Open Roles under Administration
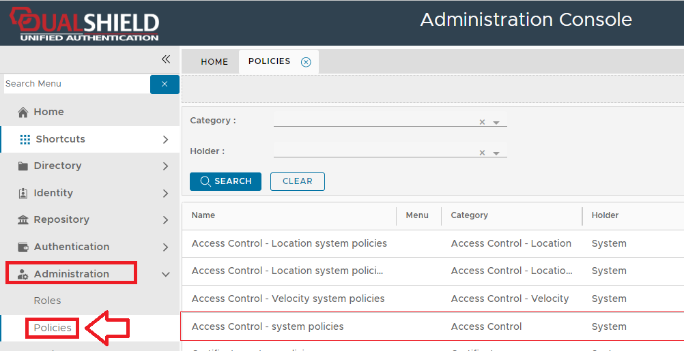This screenshot has height=351, width=684. tap(48, 301)
